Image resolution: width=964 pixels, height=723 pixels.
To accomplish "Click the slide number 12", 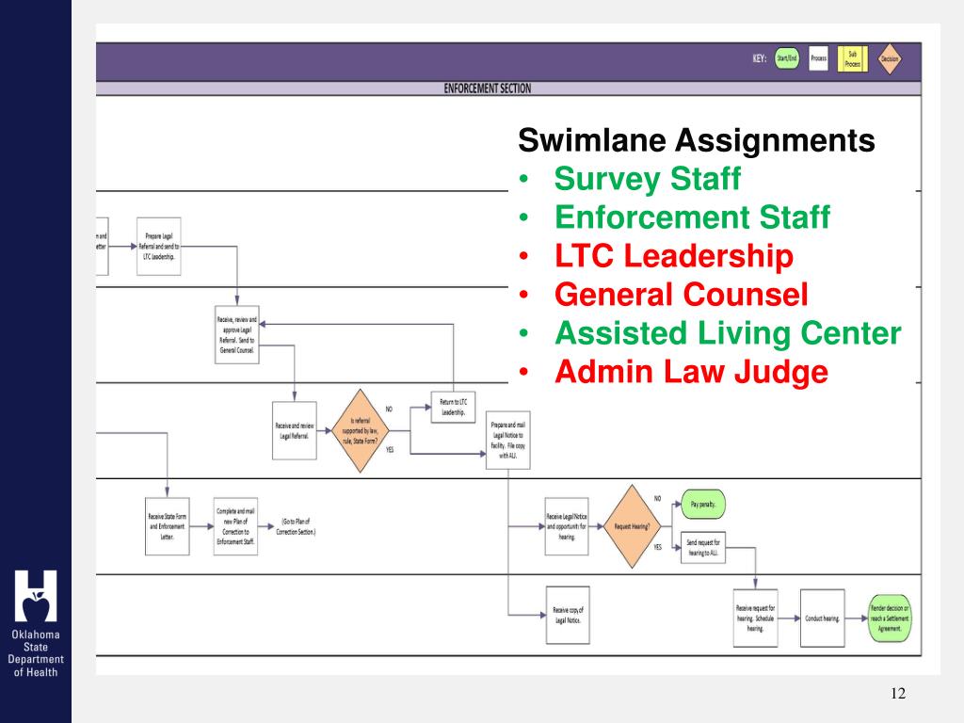I will 898,694.
